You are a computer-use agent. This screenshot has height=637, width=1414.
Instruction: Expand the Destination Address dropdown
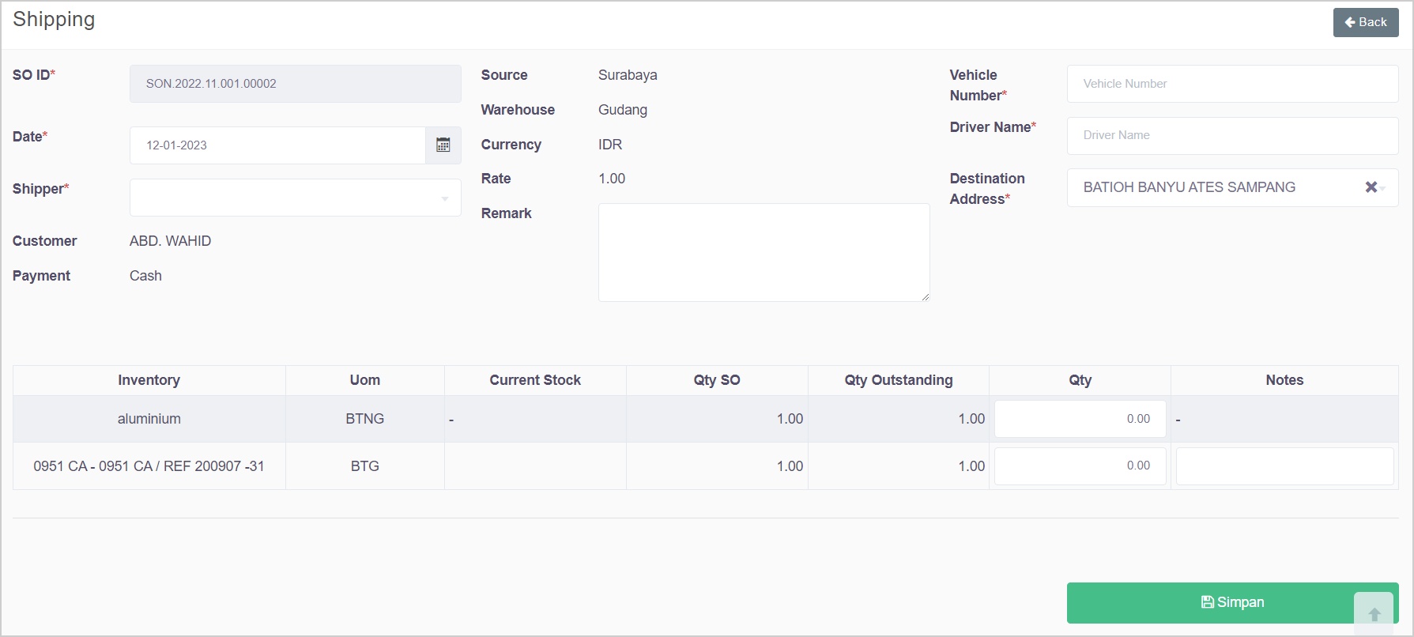1383,188
